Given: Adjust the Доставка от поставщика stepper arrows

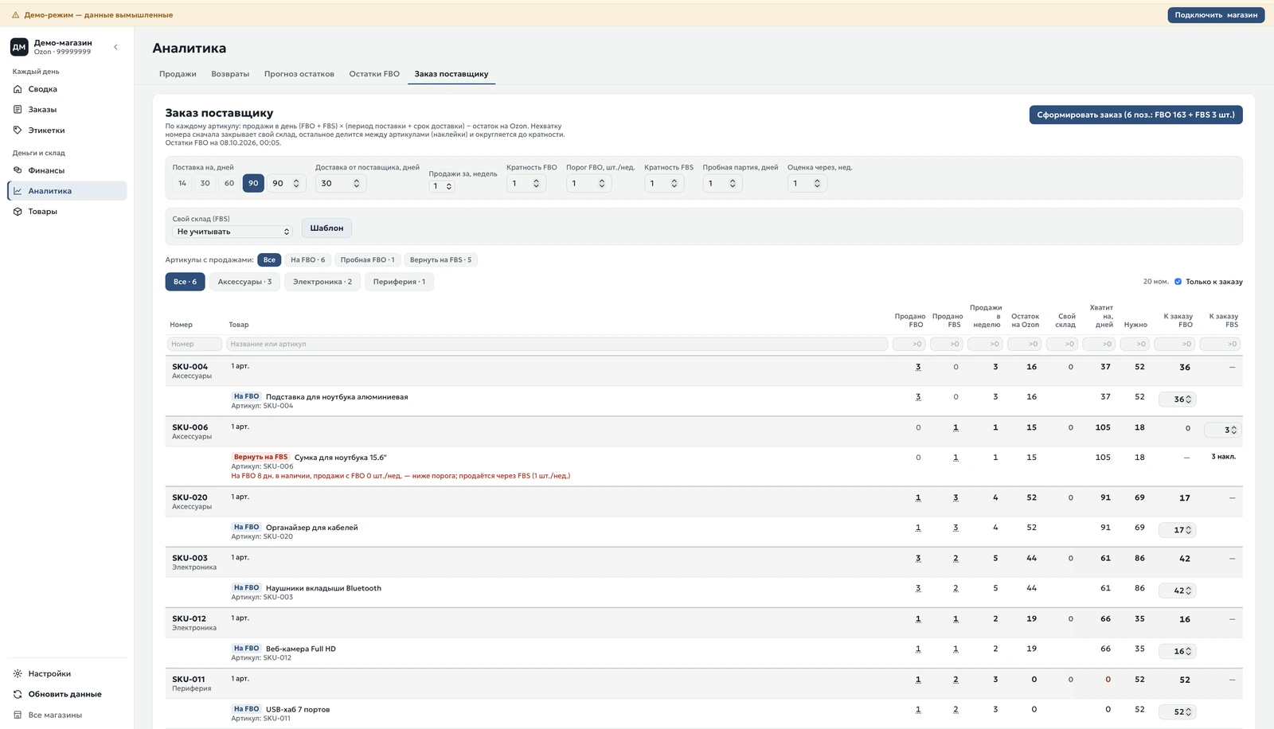Looking at the screenshot, I should click(x=356, y=183).
